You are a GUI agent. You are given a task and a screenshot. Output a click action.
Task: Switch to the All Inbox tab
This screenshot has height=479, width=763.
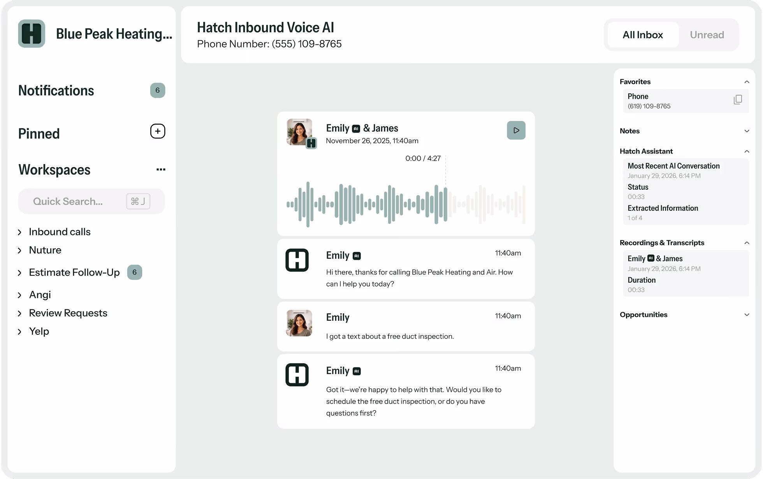coord(643,35)
